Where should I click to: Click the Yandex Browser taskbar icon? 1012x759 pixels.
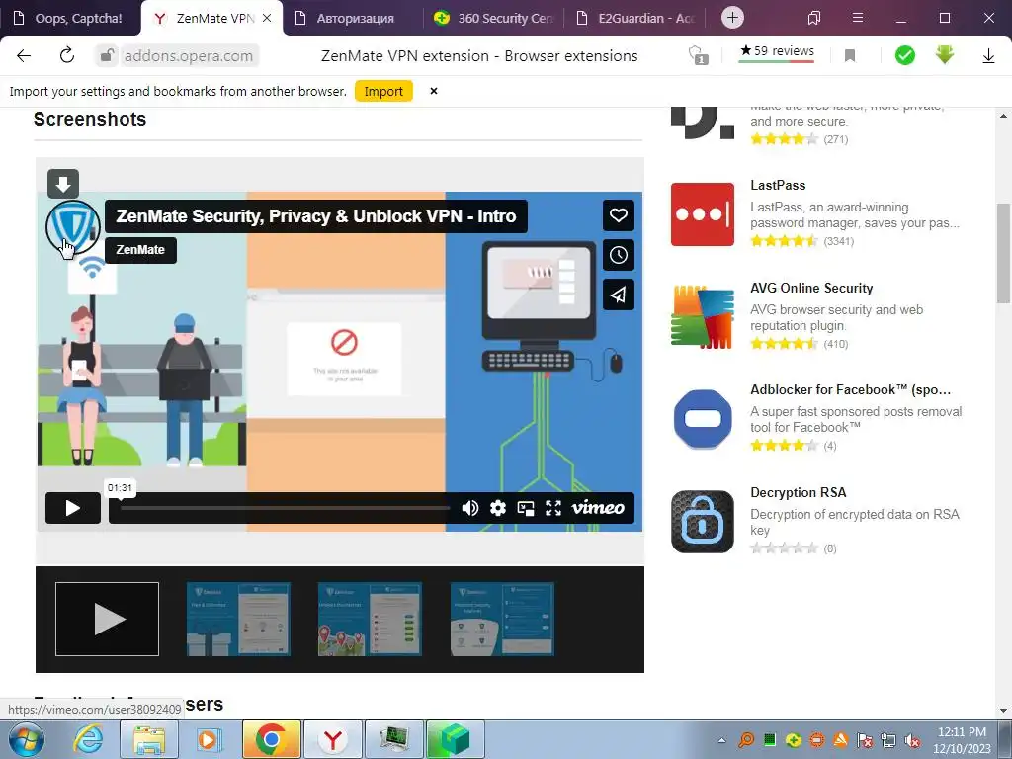[332, 739]
